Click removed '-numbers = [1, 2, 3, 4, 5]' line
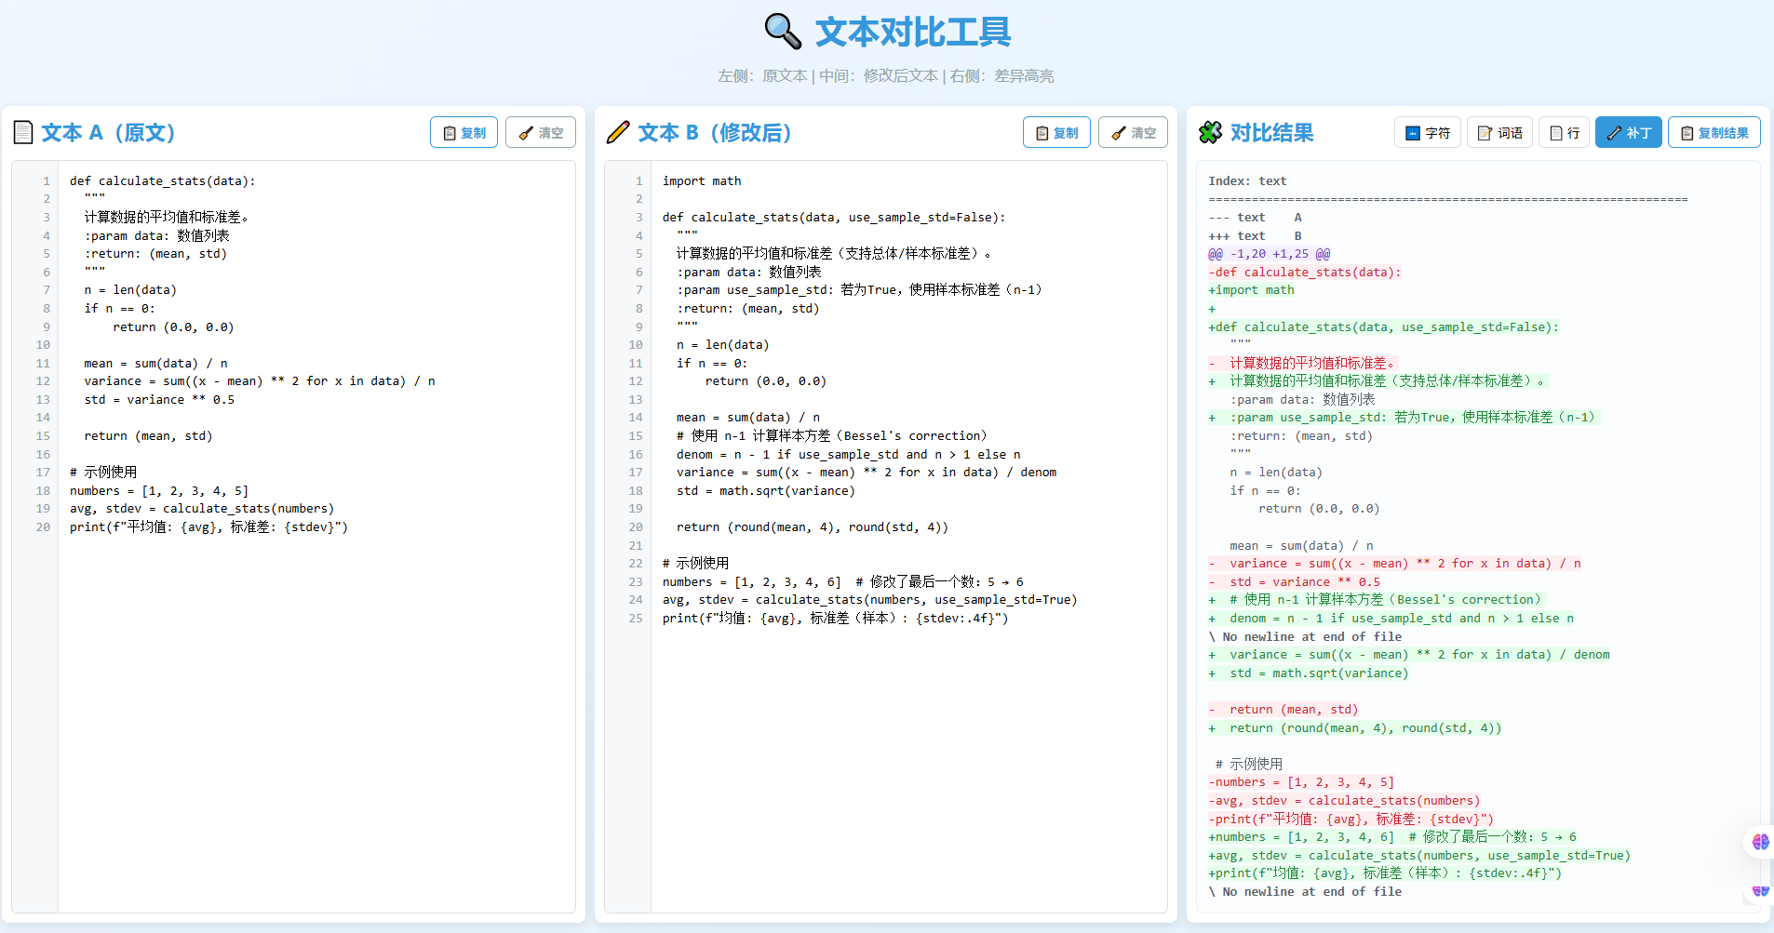This screenshot has width=1774, height=933. (x=1301, y=782)
